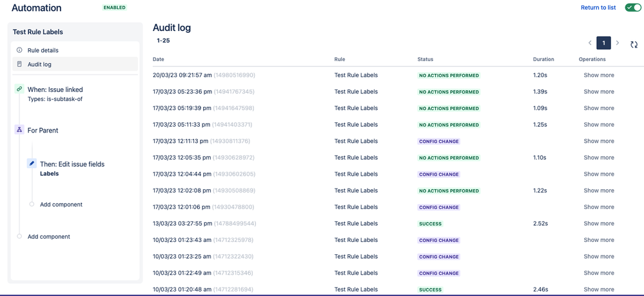Click the Duration column header
The height and width of the screenshot is (296, 644).
coord(543,59)
